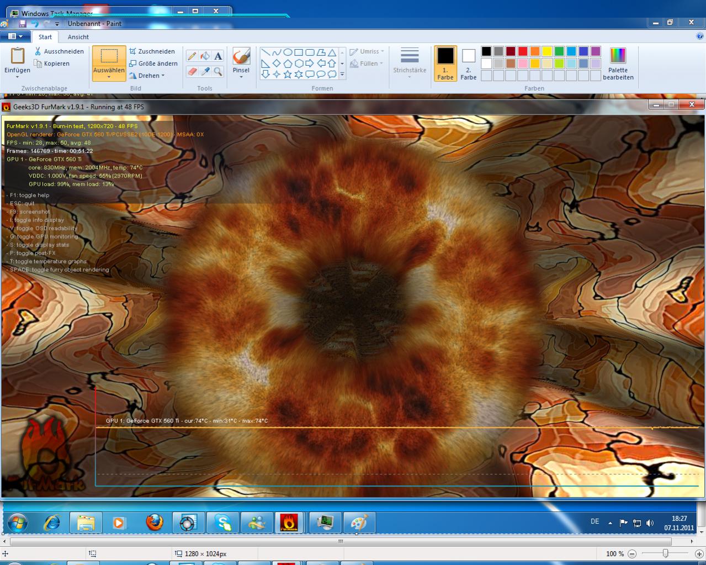Choose the triangle shape
The height and width of the screenshot is (565, 706).
332,52
